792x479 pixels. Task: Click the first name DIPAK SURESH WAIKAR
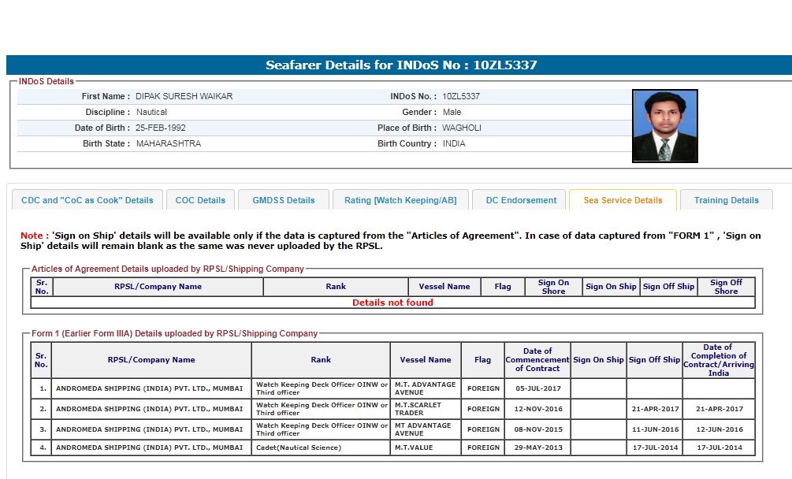(184, 96)
